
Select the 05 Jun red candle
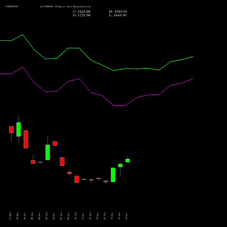pyautogui.click(x=55, y=143)
